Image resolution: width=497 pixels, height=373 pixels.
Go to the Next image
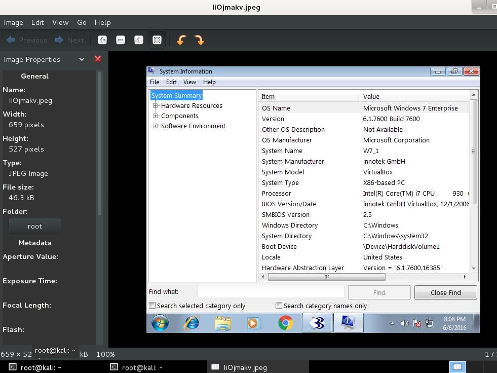coord(69,40)
